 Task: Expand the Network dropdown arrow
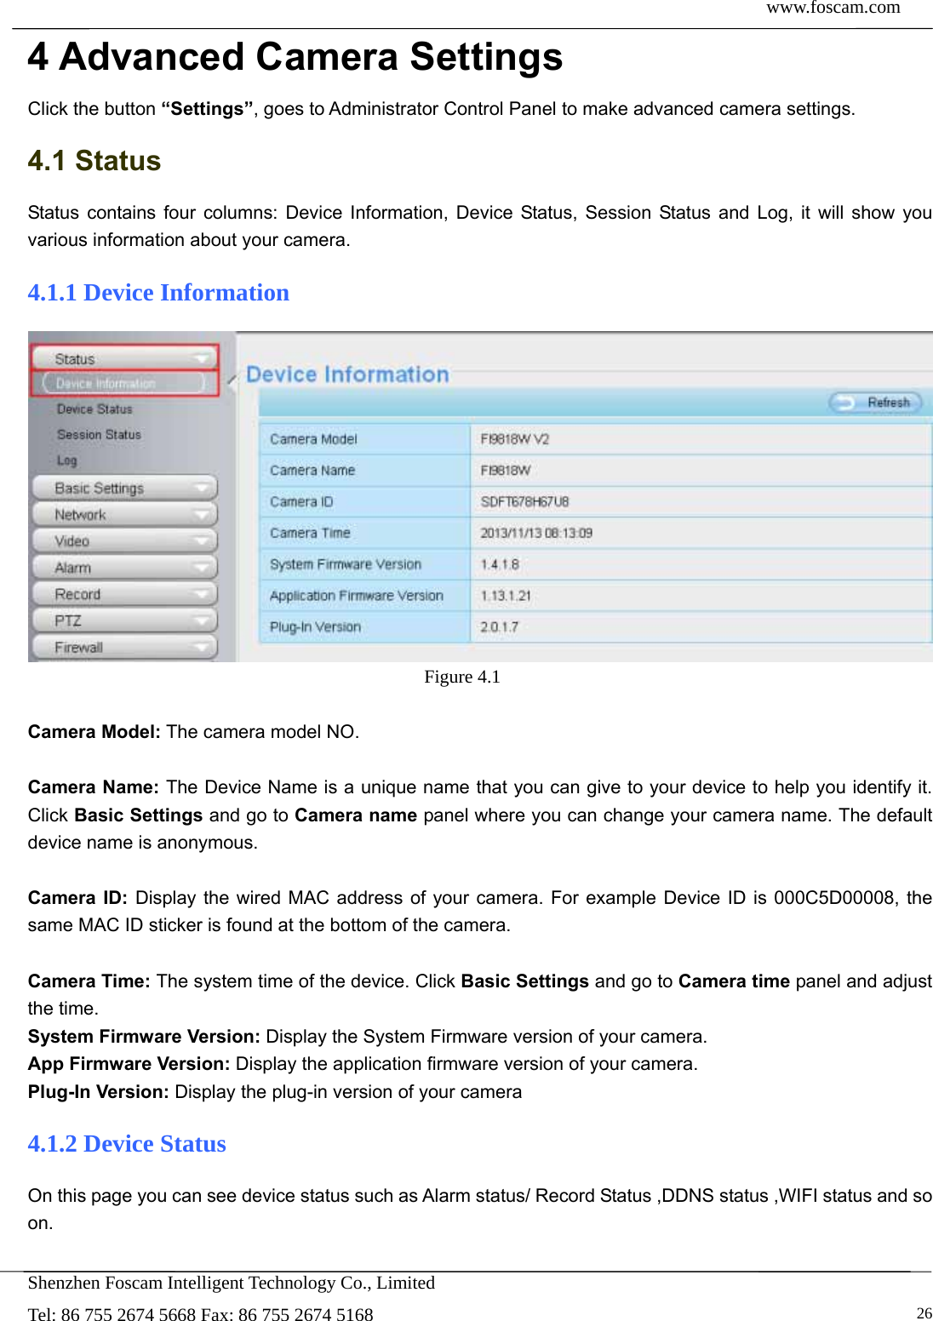[203, 514]
